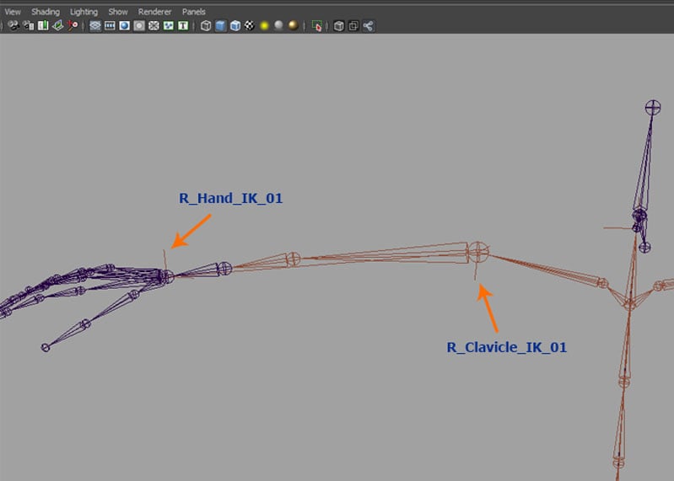Screen dimensions: 674x481
Task: Toggle Shadows gray sphere icon
Action: (279, 26)
